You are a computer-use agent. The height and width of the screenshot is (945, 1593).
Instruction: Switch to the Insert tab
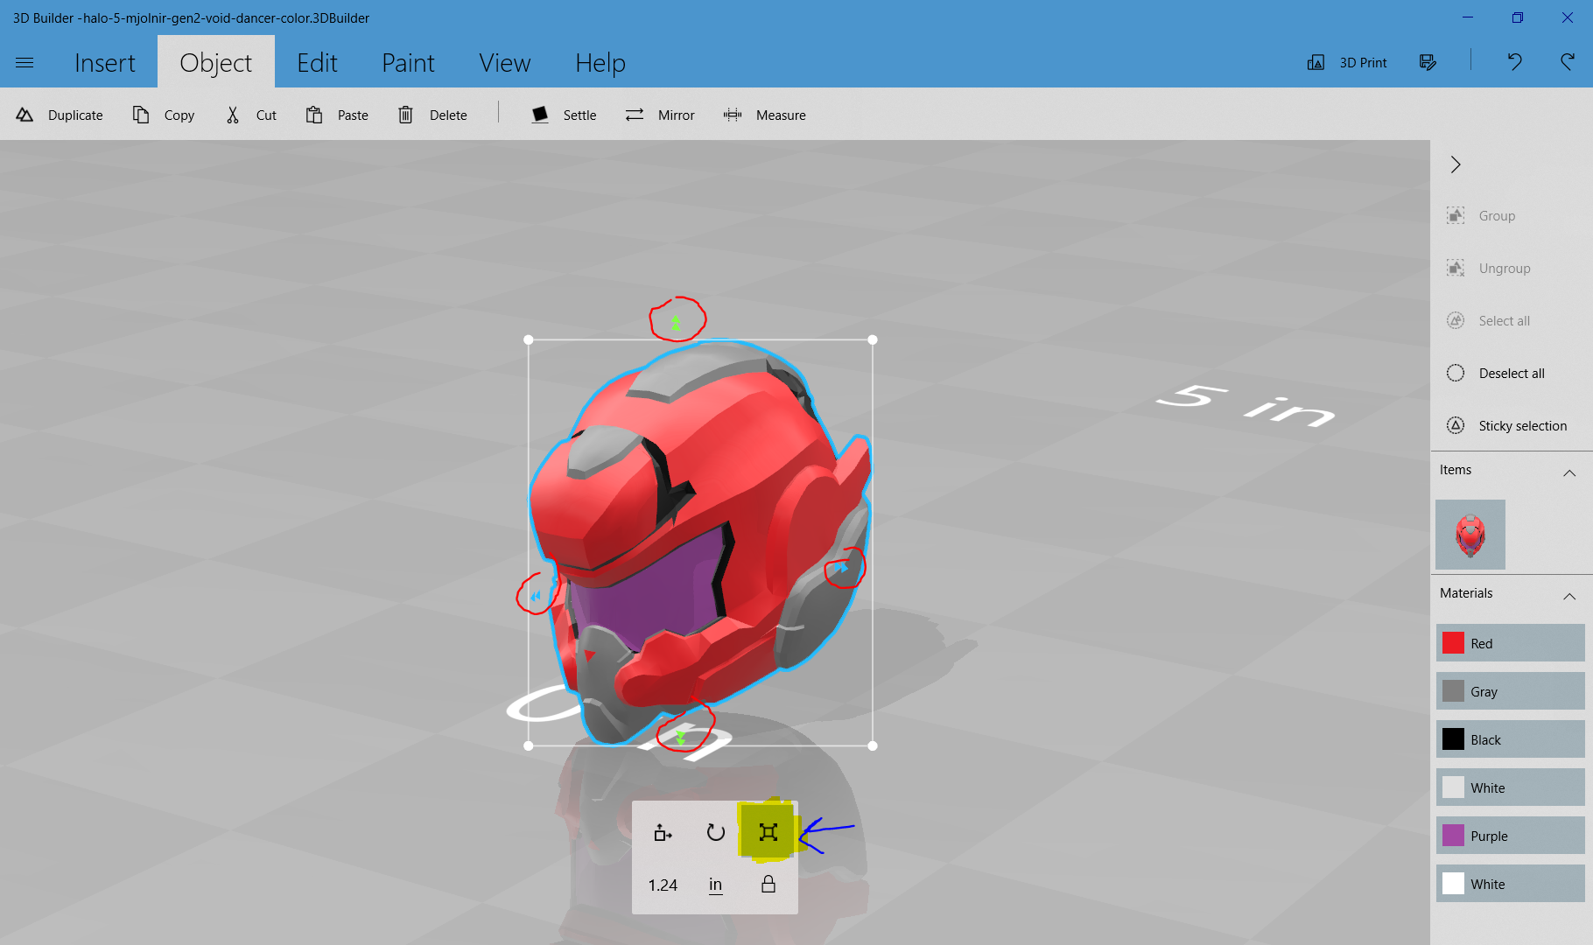pos(105,62)
